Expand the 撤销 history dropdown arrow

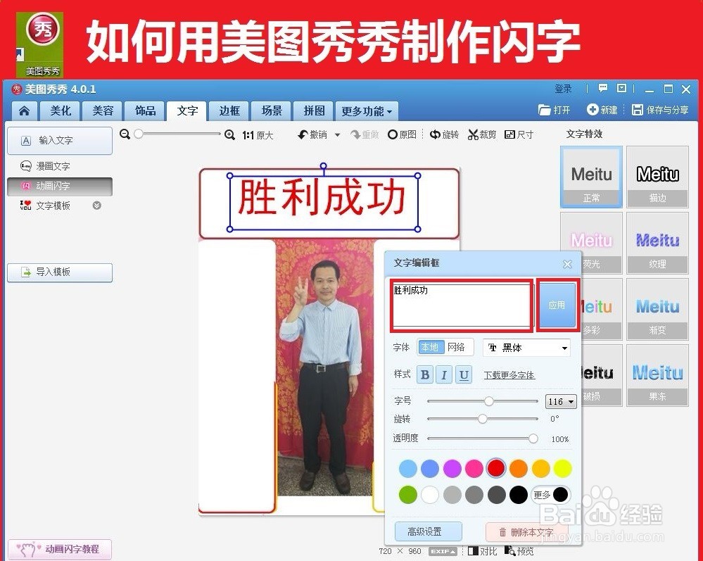click(337, 134)
